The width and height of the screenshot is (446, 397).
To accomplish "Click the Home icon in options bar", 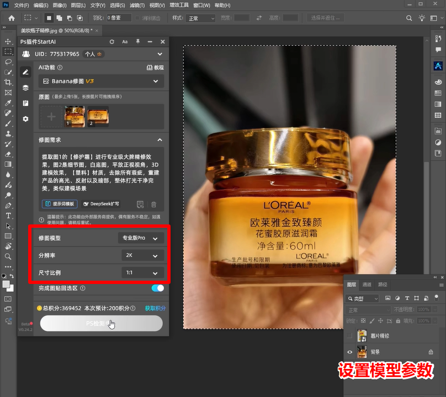I will coord(12,18).
